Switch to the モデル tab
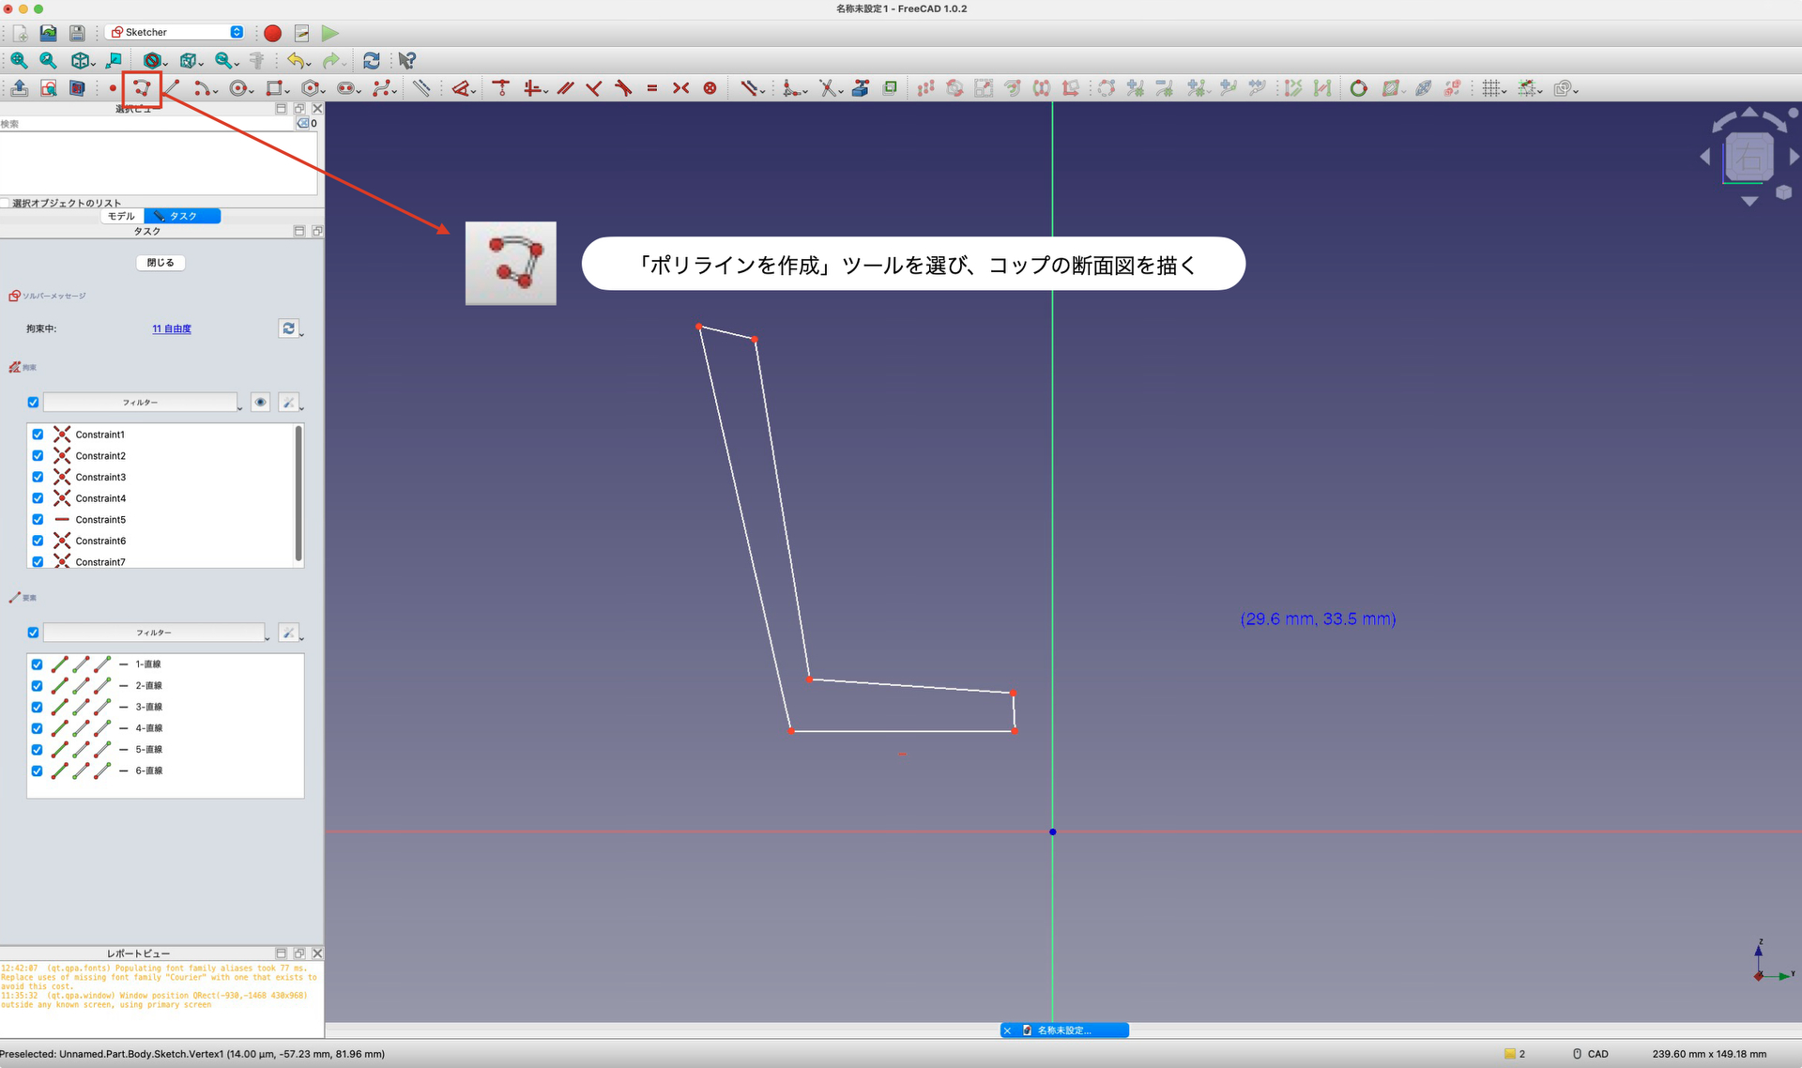This screenshot has width=1802, height=1068. tap(120, 216)
